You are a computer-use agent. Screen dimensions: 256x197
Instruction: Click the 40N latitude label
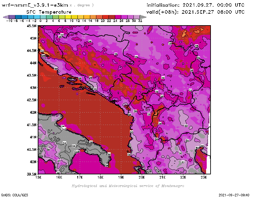pyautogui.click(x=33, y=162)
